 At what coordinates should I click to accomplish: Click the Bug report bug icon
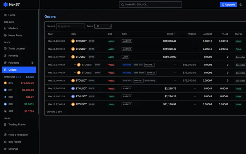(x=5, y=142)
